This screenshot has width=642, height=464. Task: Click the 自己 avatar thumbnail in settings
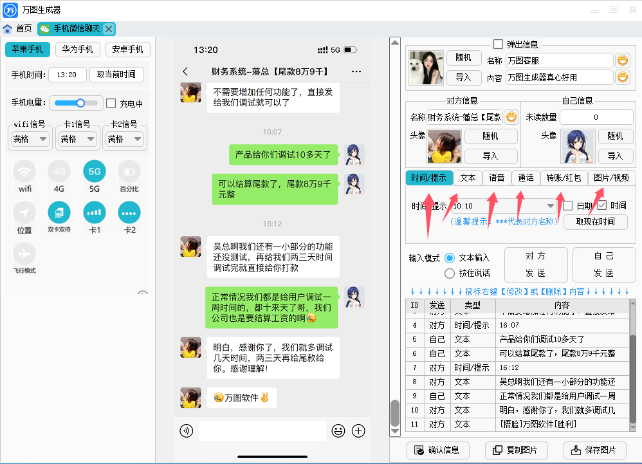578,146
